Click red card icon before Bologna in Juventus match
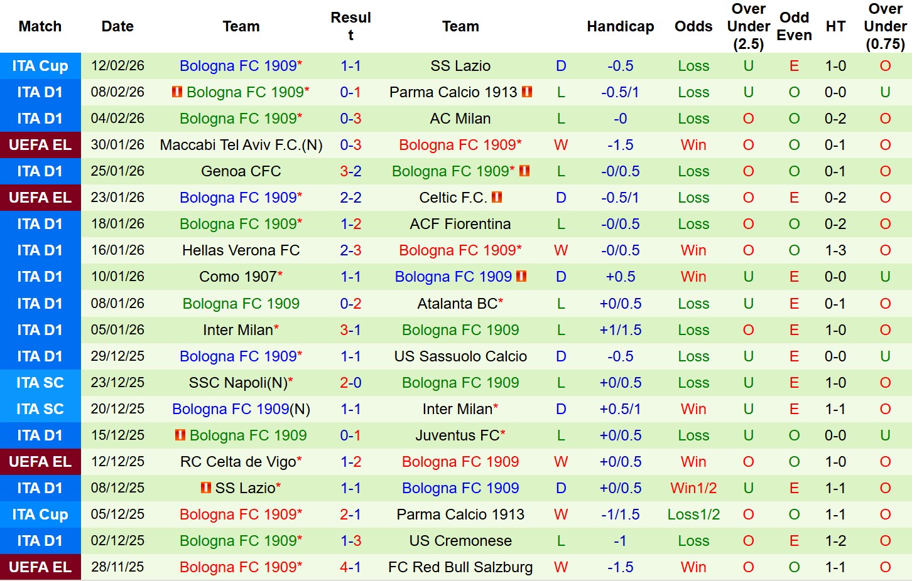 tap(180, 435)
